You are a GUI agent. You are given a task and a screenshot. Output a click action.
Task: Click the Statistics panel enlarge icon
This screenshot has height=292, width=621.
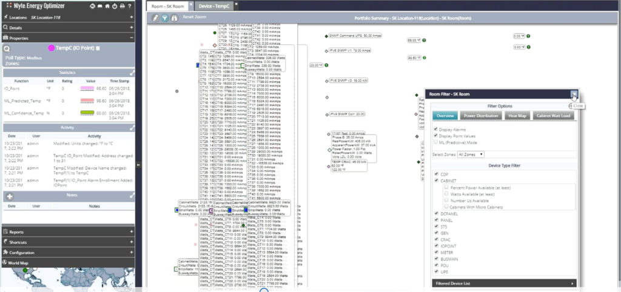[x=132, y=73]
